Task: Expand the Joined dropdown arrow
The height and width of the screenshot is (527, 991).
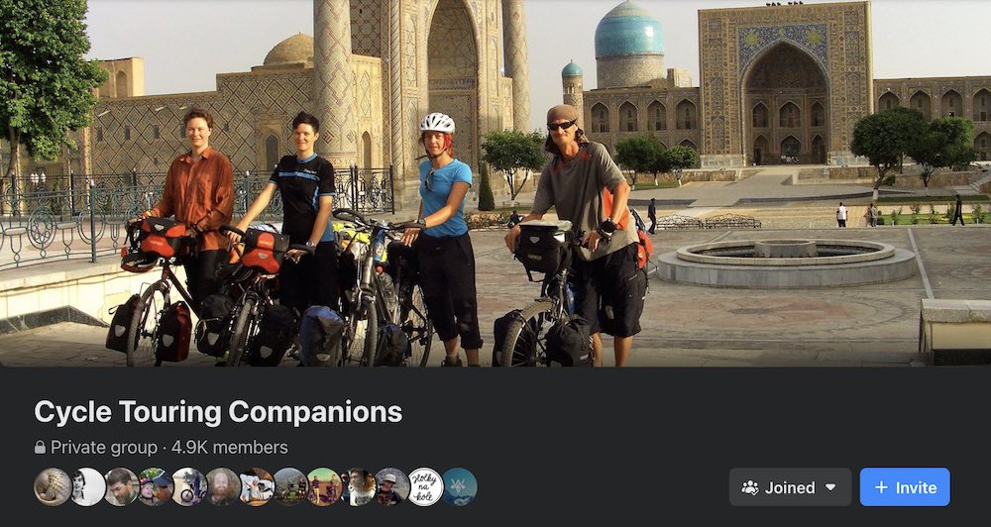Action: (x=830, y=487)
